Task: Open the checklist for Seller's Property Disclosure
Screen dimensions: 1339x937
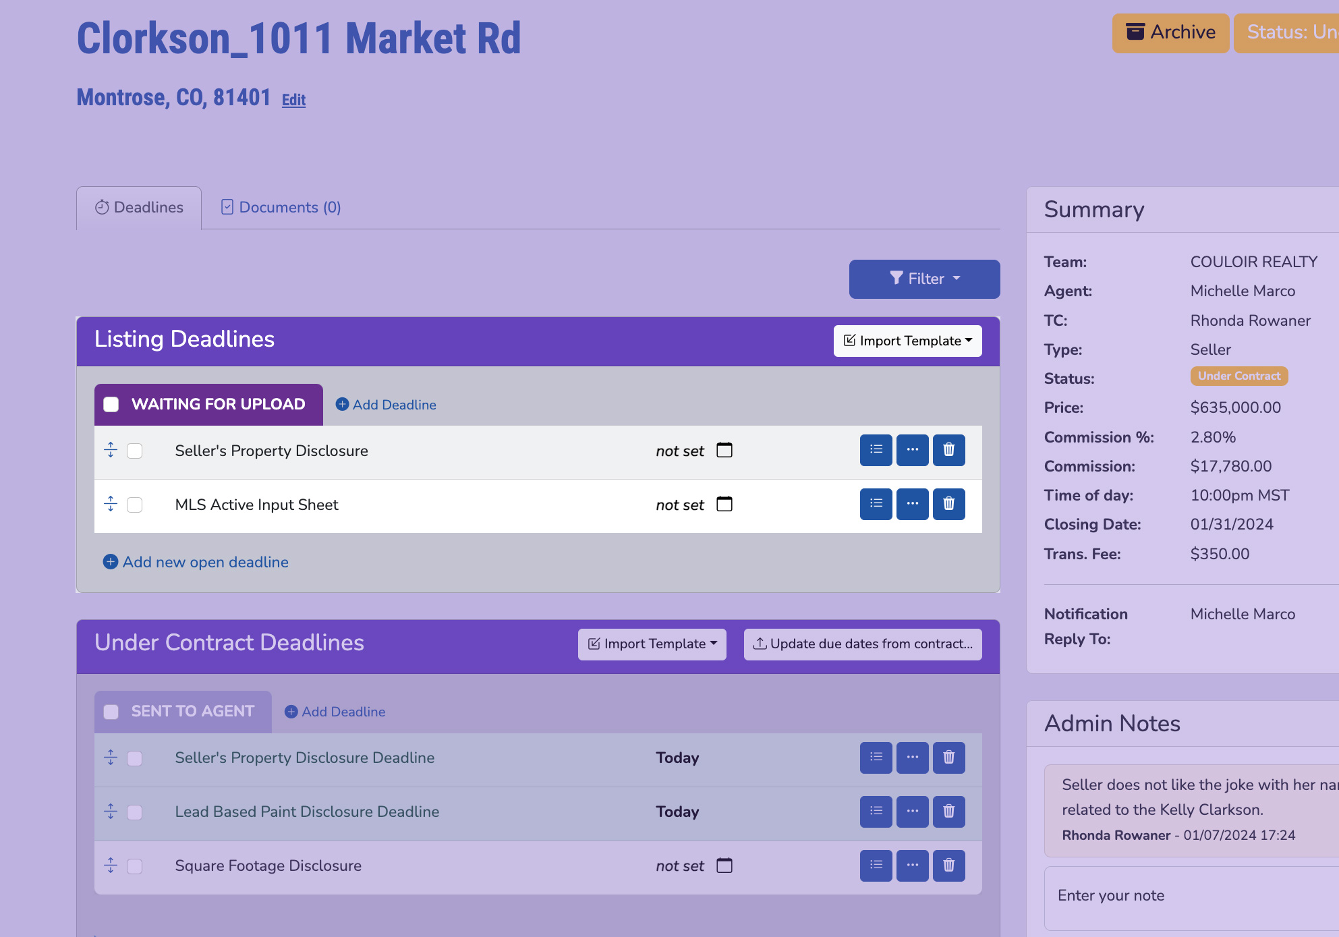Action: 876,450
